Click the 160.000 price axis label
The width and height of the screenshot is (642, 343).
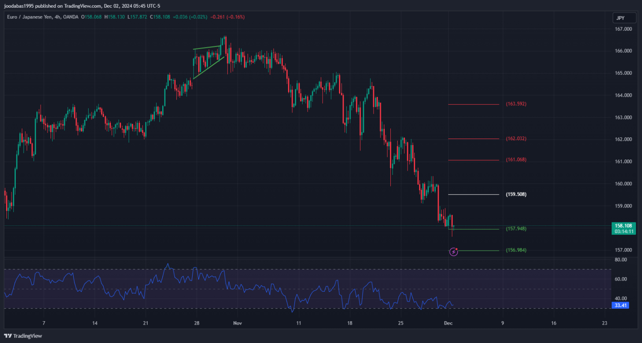pyautogui.click(x=623, y=184)
